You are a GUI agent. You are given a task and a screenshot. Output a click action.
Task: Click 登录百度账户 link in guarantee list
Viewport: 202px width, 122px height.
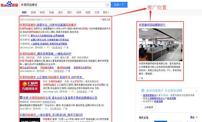click(x=150, y=95)
